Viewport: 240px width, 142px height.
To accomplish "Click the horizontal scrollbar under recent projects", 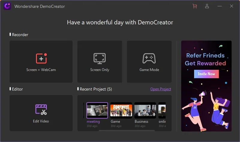I will (127, 131).
